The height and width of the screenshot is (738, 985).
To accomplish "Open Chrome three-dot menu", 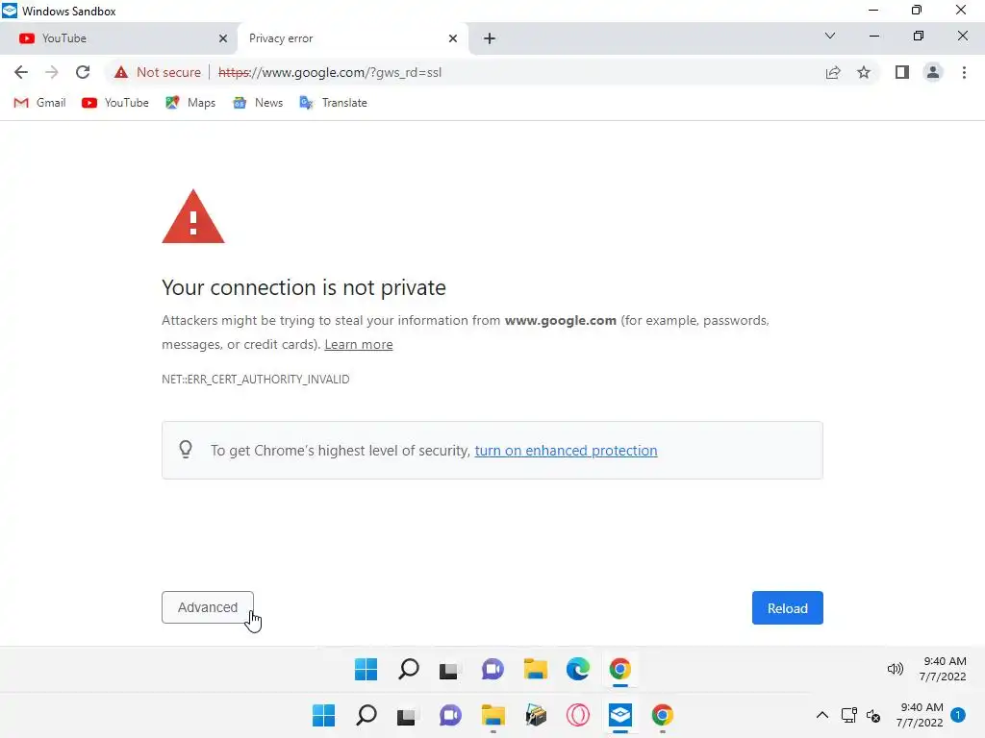I will click(964, 72).
